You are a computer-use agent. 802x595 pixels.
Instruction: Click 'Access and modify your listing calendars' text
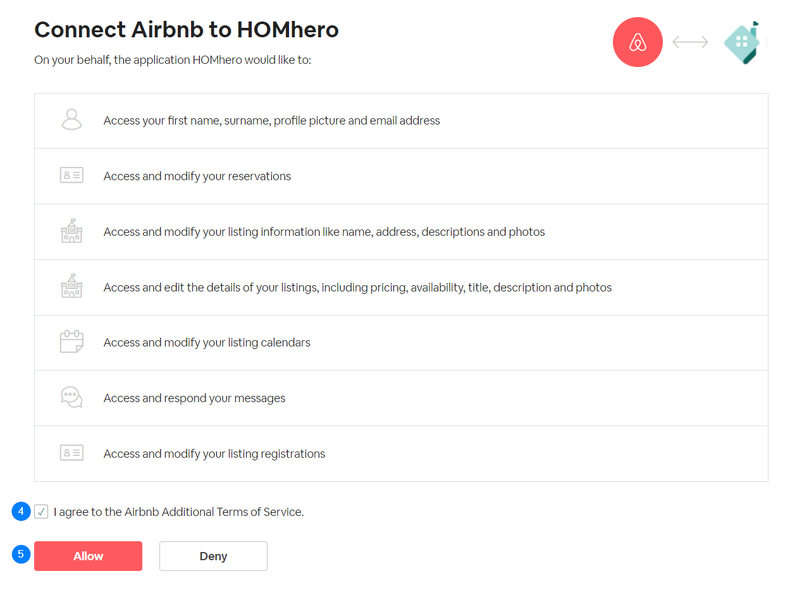point(207,343)
